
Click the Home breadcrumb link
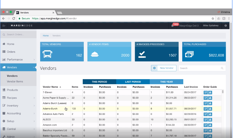[46, 36]
